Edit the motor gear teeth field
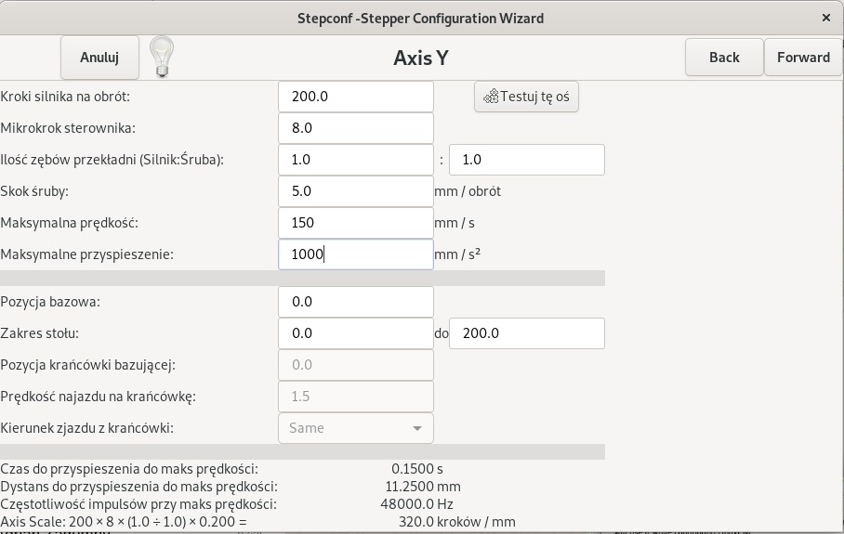Screen dimensions: 844x534 [356, 160]
